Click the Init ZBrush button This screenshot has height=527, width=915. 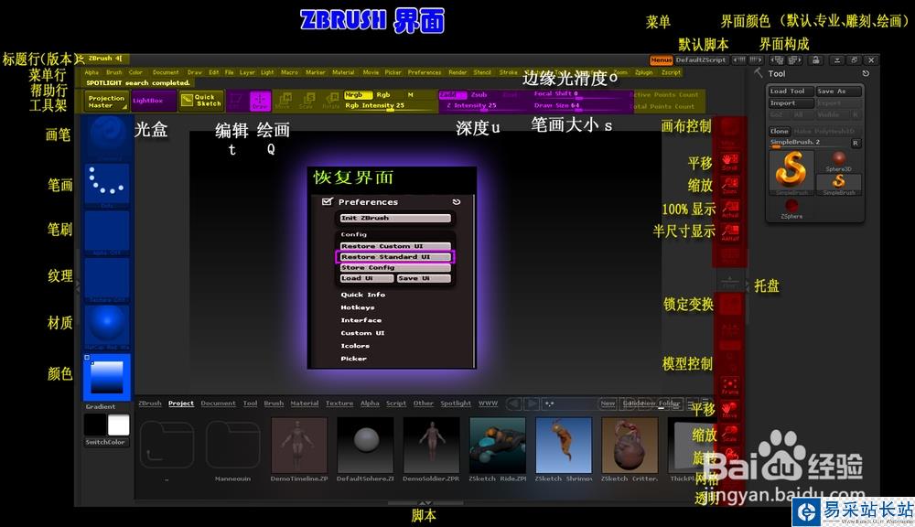tap(395, 219)
